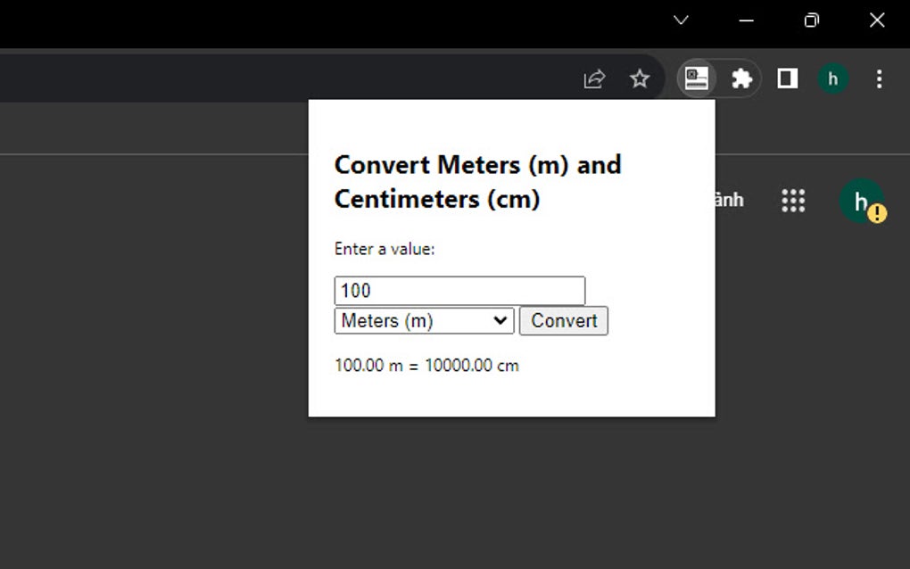Click the Convert button
The image size is (910, 569).
[564, 320]
